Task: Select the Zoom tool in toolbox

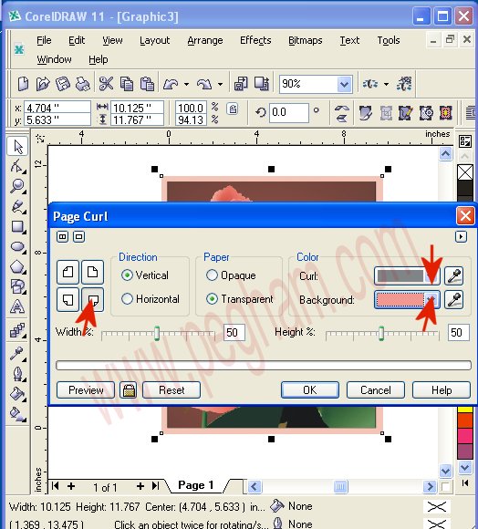Action: (x=17, y=186)
